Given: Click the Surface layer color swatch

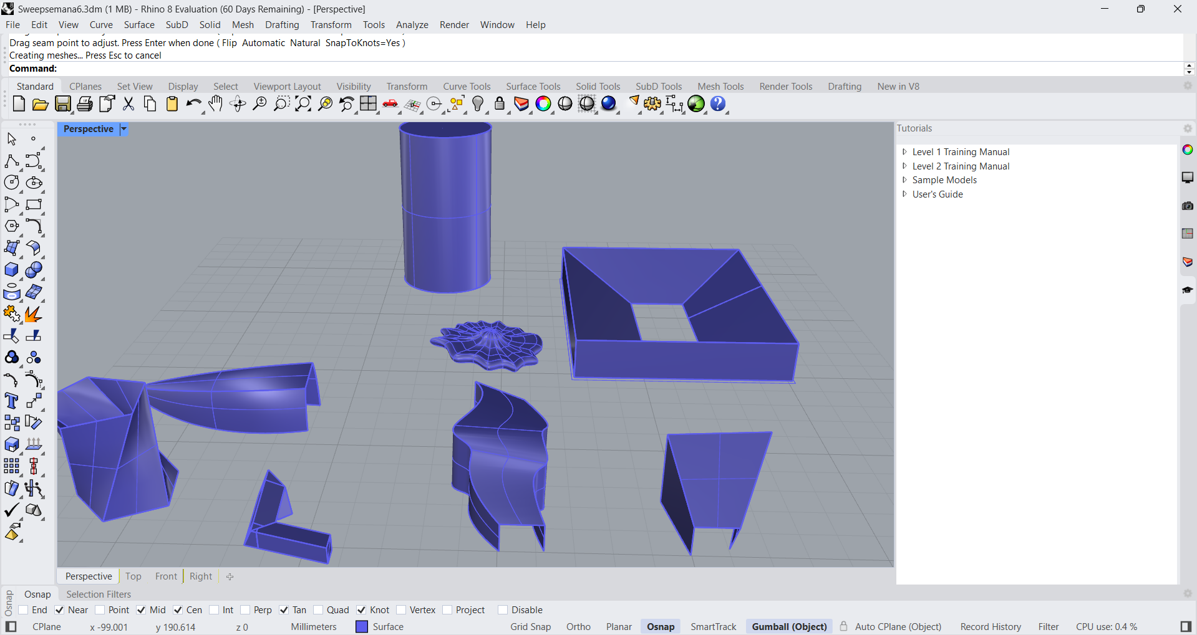Looking at the screenshot, I should coord(362,627).
